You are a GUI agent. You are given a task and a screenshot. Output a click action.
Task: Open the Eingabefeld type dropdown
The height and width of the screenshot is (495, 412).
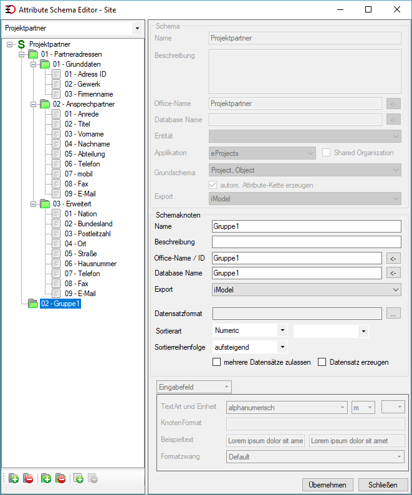[194, 387]
